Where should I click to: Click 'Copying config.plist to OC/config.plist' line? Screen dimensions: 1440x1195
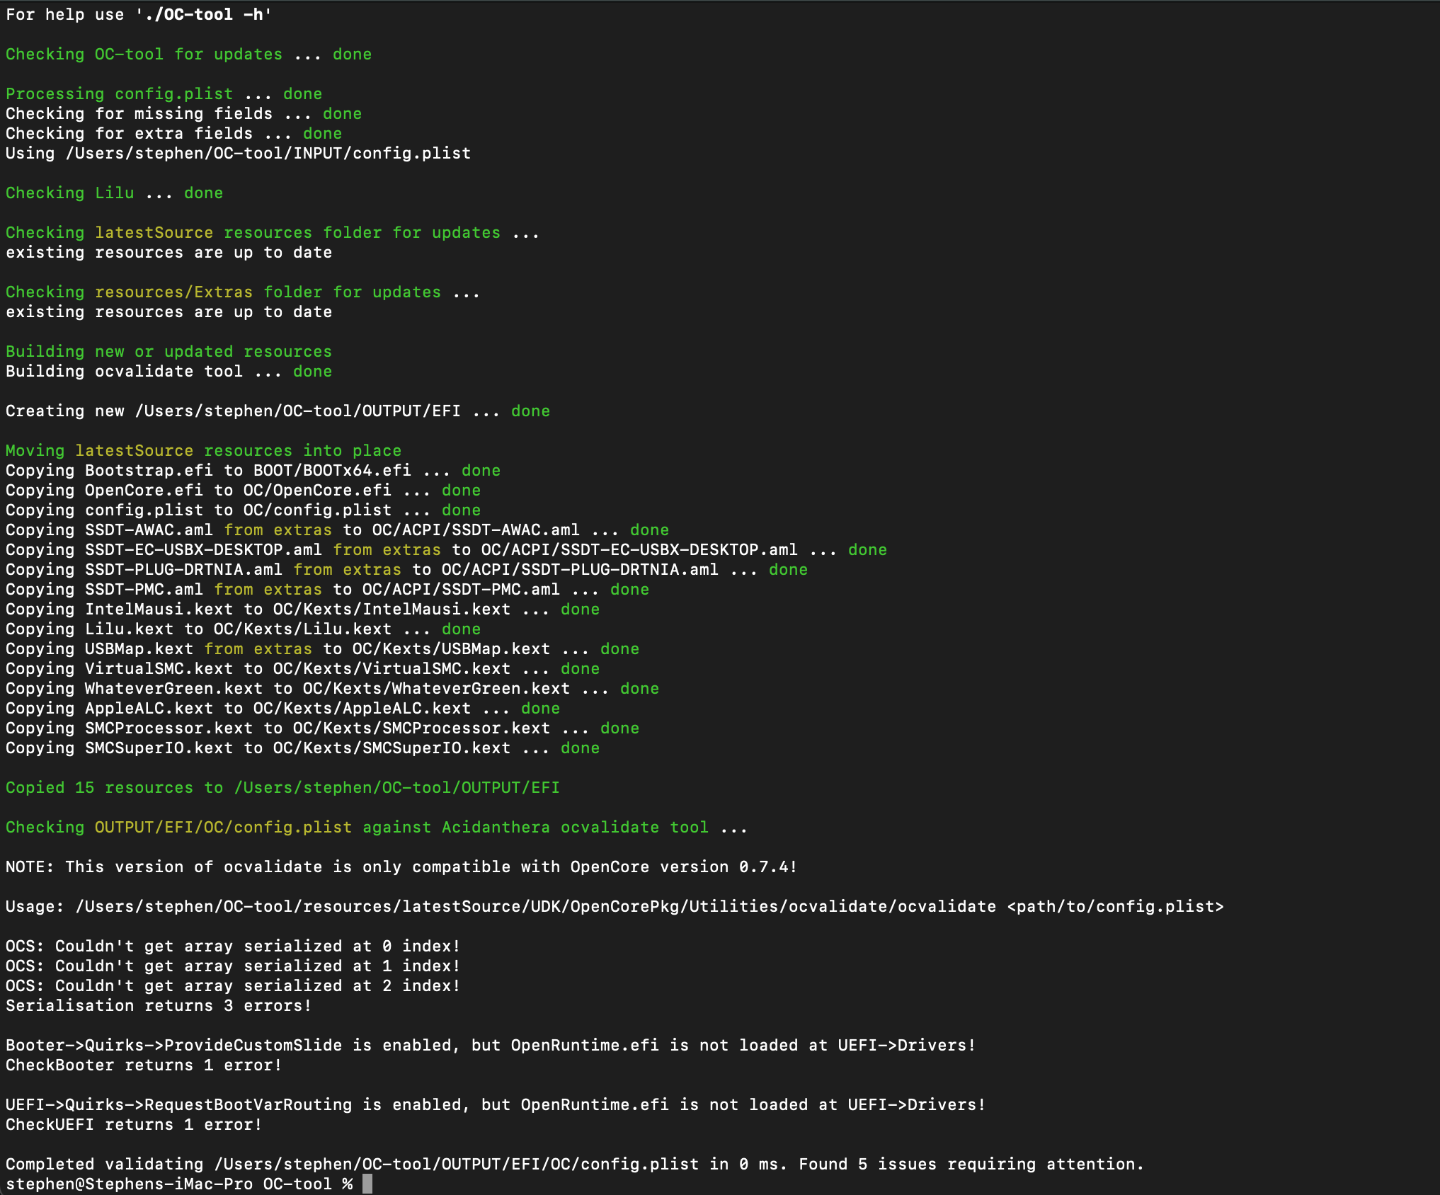pyautogui.click(x=243, y=510)
